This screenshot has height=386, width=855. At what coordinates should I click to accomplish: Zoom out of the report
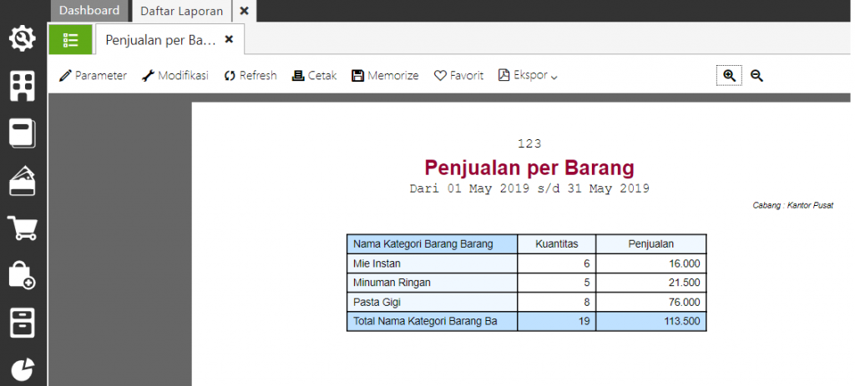(x=756, y=76)
